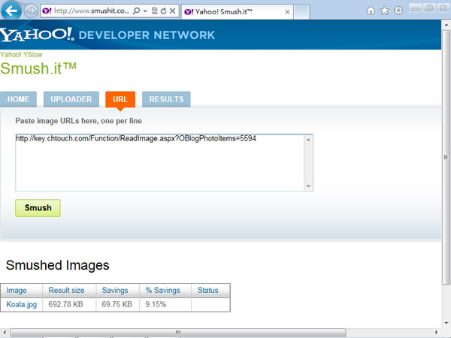Viewport: 451px width, 338px height.
Task: Switch to the UPLOADER tab
Action: [71, 99]
